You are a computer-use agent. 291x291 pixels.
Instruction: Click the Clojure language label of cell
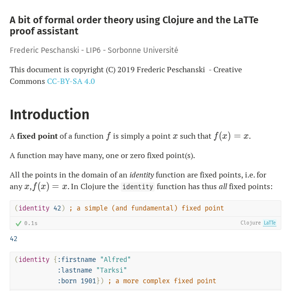[251, 223]
